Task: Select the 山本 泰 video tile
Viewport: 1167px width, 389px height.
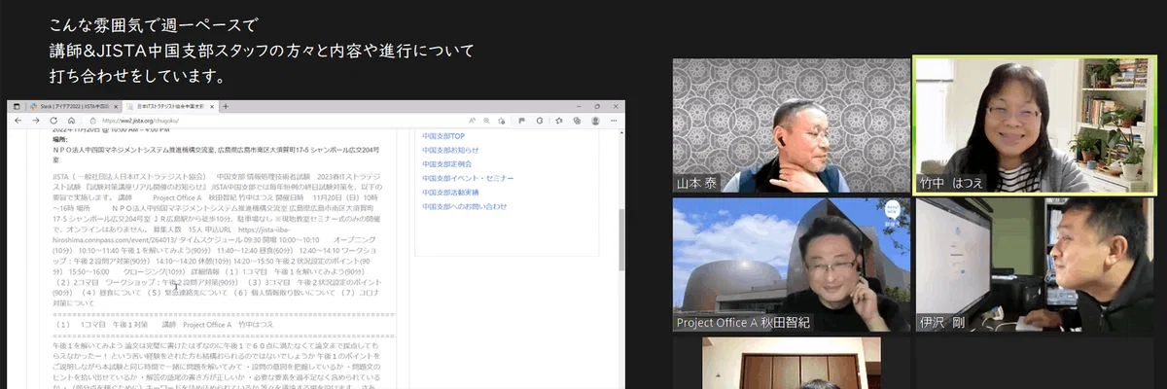Action: 790,125
